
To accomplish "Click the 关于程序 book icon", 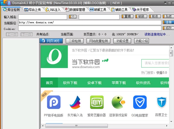I will coord(134,9).
